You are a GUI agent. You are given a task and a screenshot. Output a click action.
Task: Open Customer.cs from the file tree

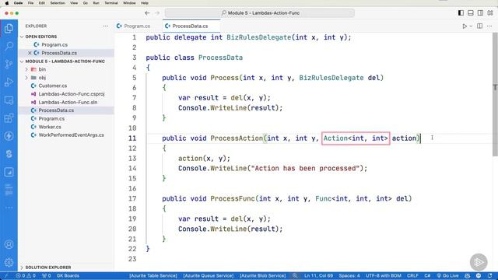pos(53,86)
